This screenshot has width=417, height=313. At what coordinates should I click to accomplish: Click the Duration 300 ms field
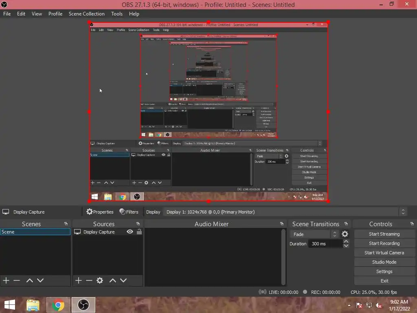325,244
